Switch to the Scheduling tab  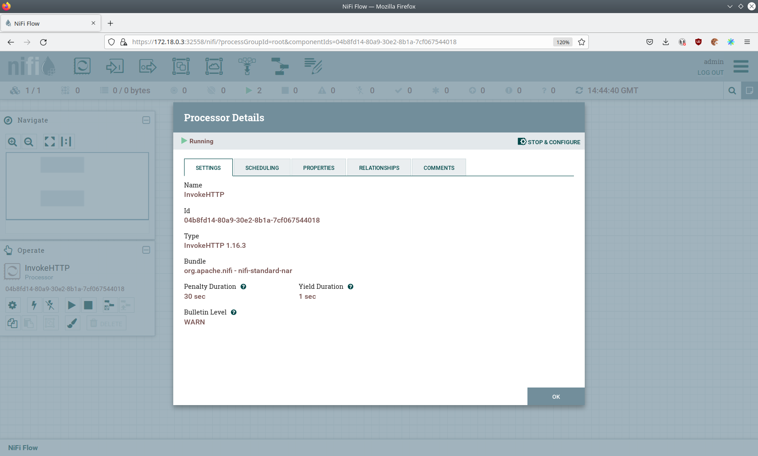[262, 168]
